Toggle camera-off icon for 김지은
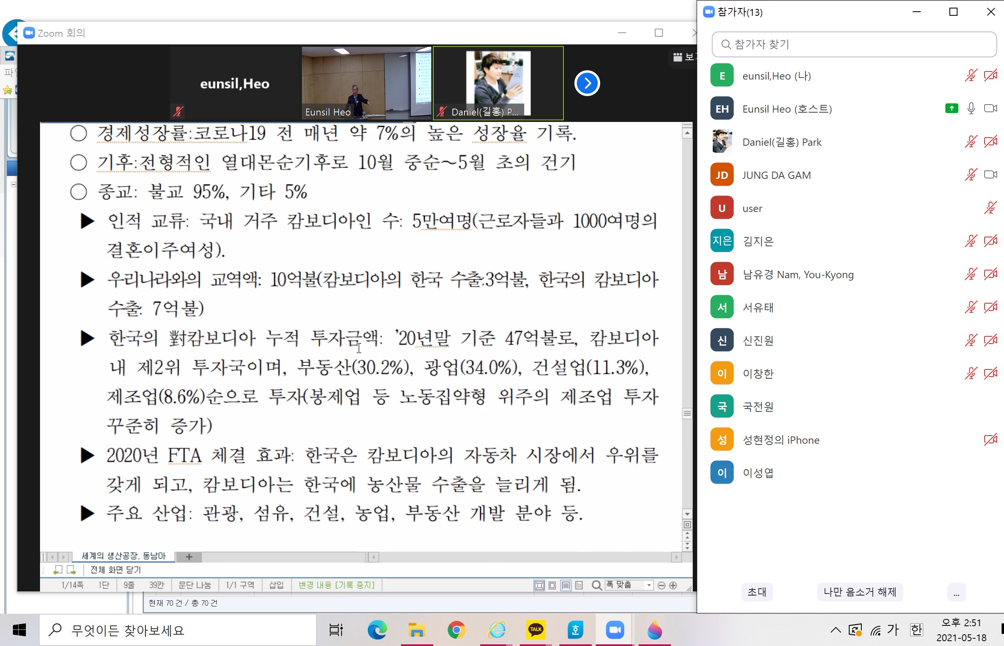Screen dimensions: 1004x646 click(991, 241)
